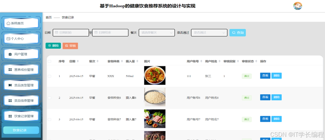The height and width of the screenshot is (140, 325).
Task: Click the green 删除 batch delete button
Action: [53, 46]
